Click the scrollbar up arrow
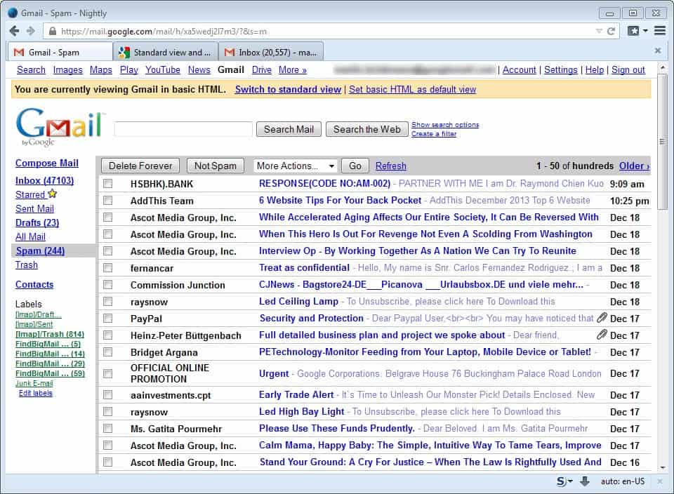The width and height of the screenshot is (674, 494). click(662, 68)
